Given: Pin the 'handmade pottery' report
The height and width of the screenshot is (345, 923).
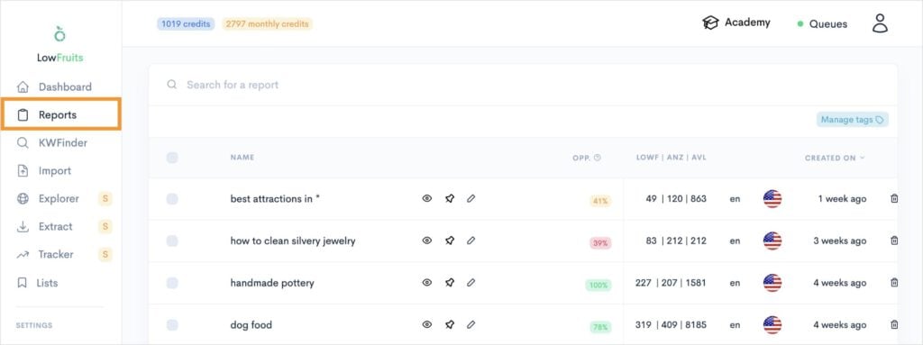Looking at the screenshot, I should [450, 283].
